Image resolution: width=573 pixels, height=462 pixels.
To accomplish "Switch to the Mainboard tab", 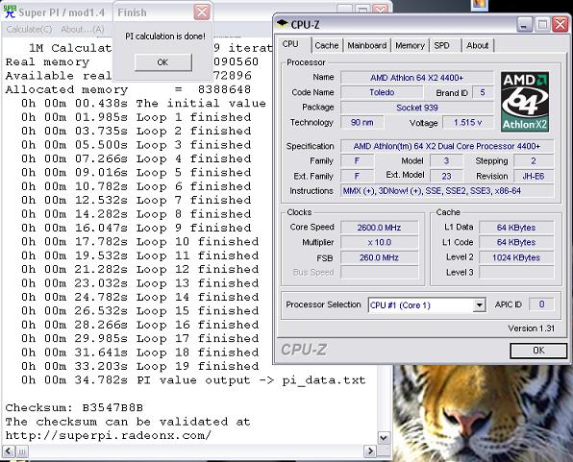I will click(x=367, y=45).
